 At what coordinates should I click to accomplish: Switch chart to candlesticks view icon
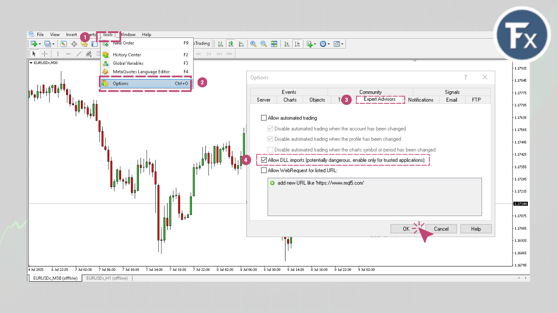231,43
